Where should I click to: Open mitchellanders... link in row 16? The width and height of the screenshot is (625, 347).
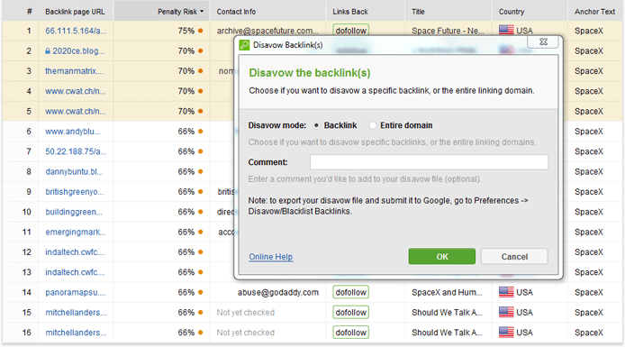(76, 333)
